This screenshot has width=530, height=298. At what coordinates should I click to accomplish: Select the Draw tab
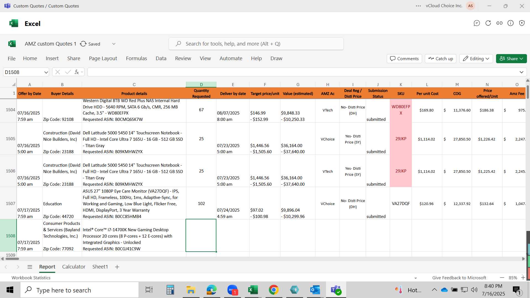[276, 58]
